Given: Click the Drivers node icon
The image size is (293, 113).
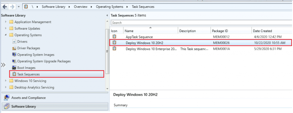Looking at the screenshot, I should (14, 41).
